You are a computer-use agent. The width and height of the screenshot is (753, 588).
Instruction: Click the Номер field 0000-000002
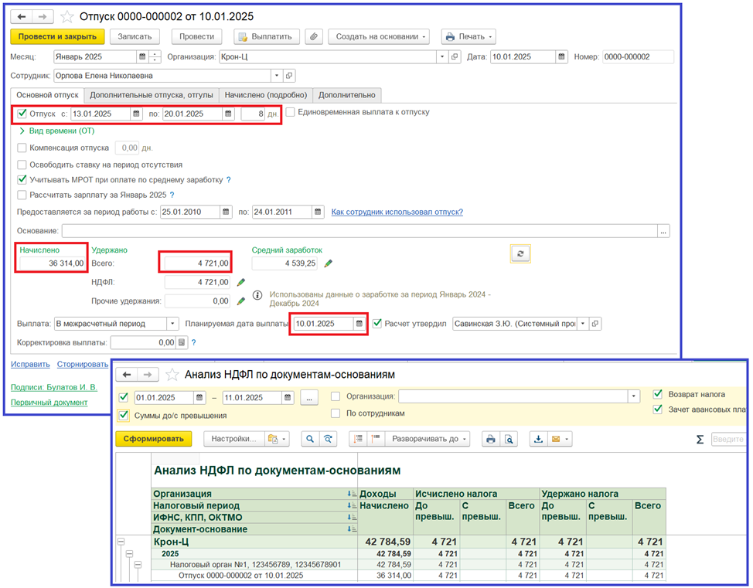coord(638,56)
